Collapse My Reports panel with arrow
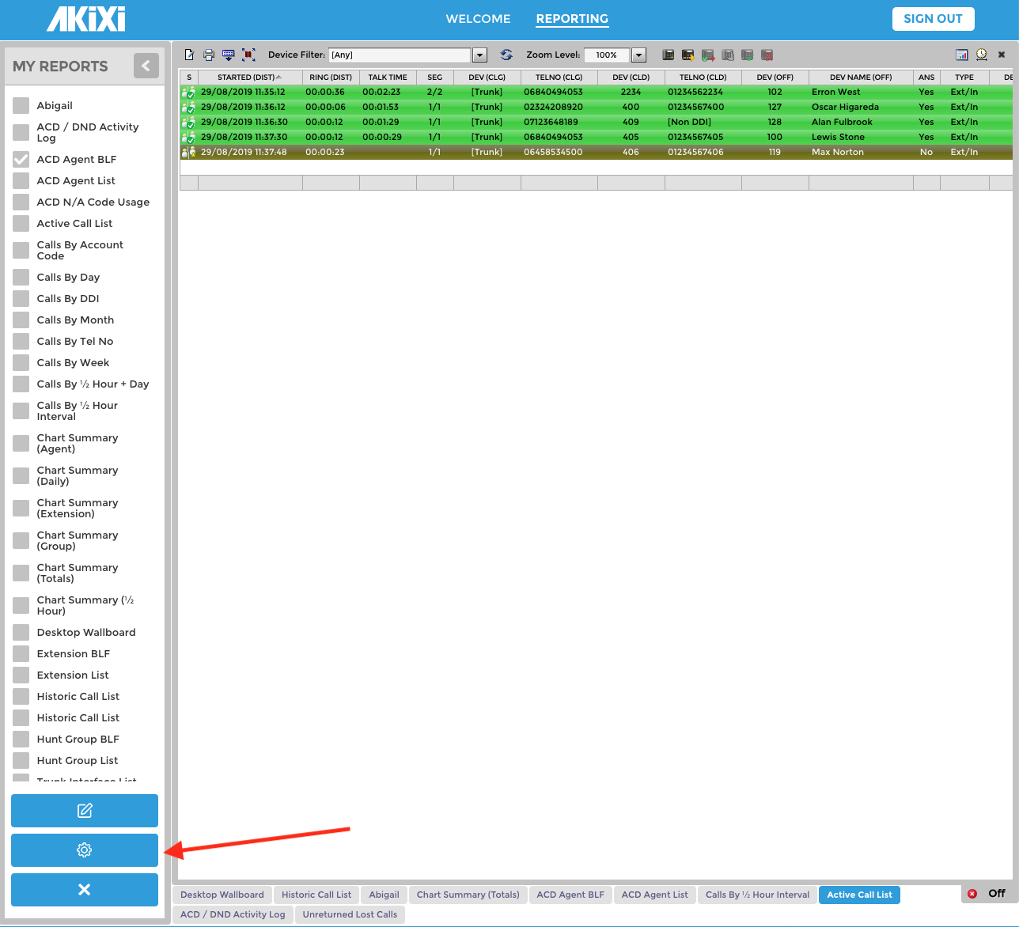The height and width of the screenshot is (927, 1019). click(x=146, y=66)
